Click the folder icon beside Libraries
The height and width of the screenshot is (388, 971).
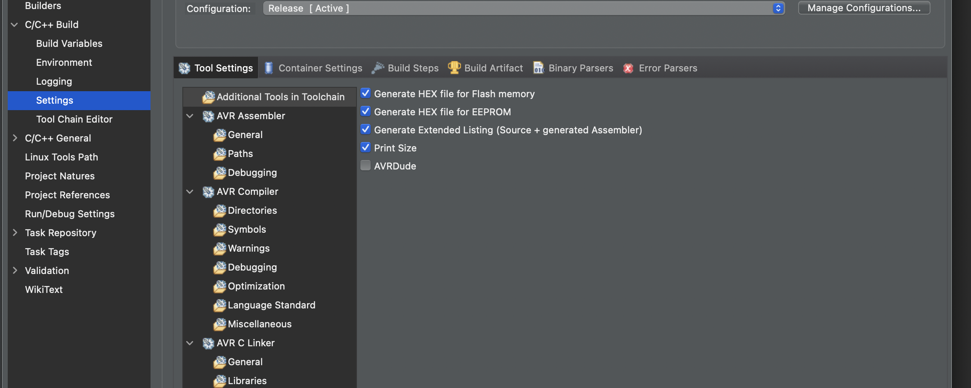click(x=220, y=381)
